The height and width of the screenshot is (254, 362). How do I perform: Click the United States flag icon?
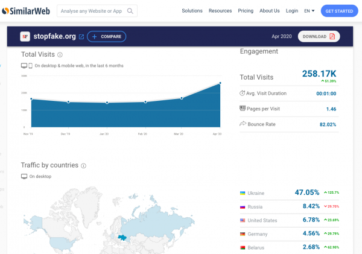[x=243, y=220]
